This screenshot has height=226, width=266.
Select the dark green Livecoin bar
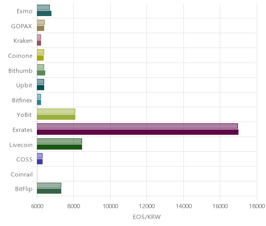click(59, 147)
